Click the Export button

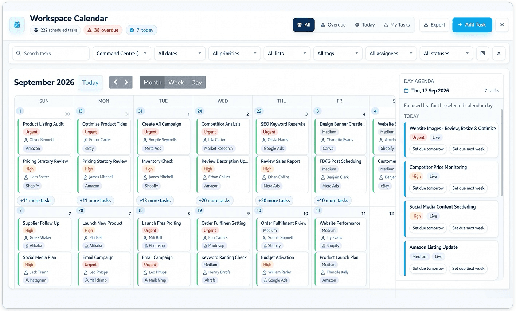click(434, 25)
